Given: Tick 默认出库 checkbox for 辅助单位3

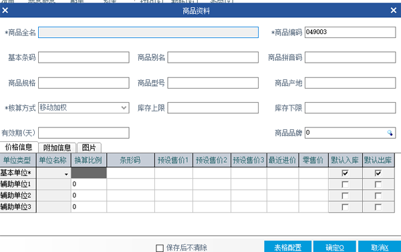Looking at the screenshot, I should (x=378, y=207).
